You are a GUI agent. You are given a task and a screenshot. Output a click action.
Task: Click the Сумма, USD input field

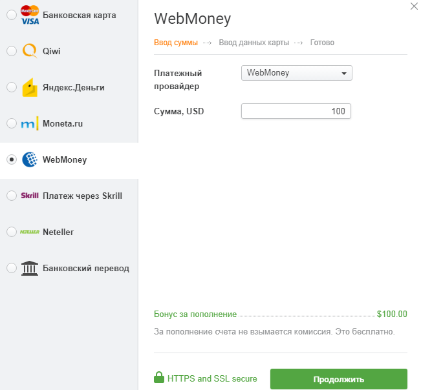tap(296, 111)
